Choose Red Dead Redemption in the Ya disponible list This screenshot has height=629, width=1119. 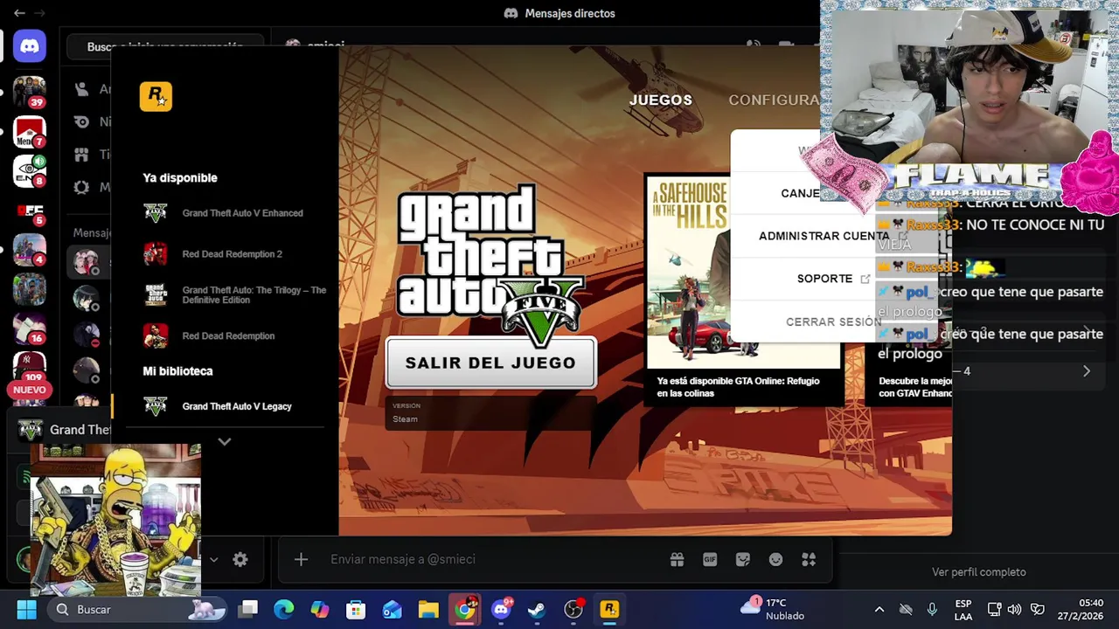click(210, 336)
